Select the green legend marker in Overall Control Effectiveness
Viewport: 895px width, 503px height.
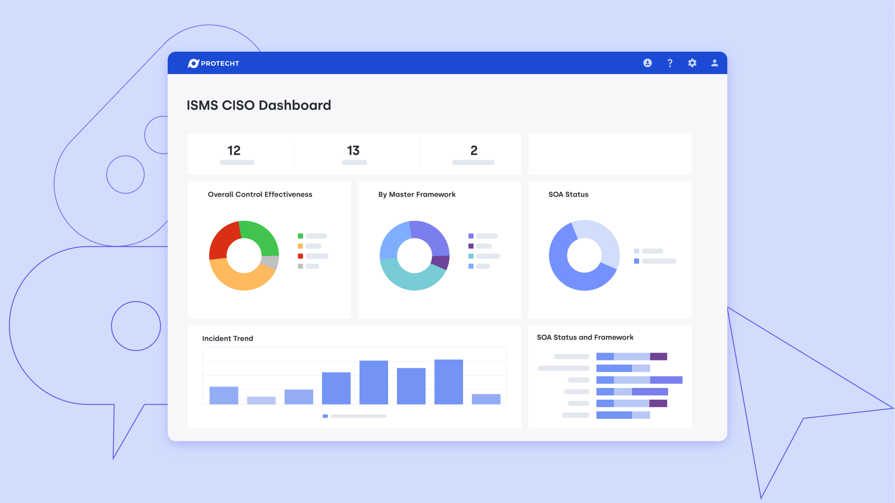[x=301, y=236]
